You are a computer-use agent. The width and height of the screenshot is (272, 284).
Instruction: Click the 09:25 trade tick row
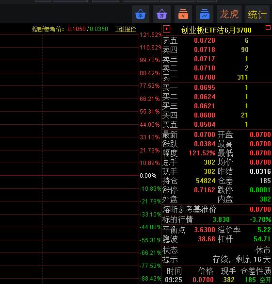216,280
